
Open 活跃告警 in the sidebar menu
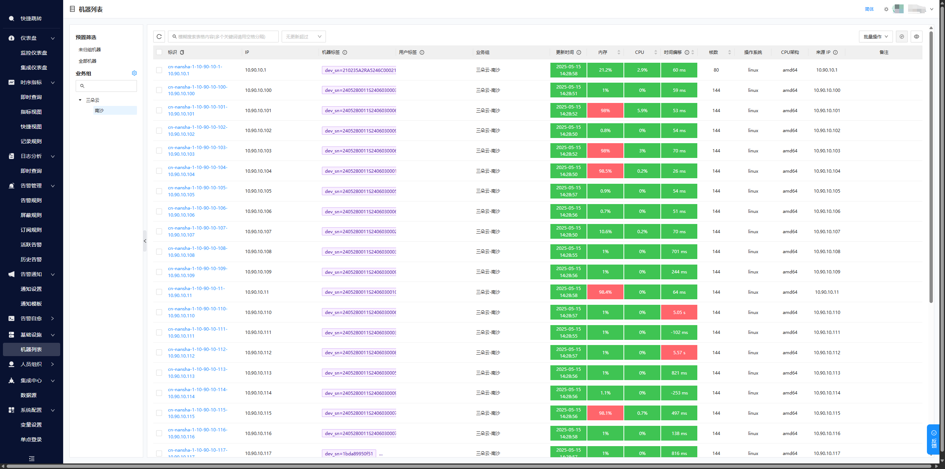[x=31, y=245]
